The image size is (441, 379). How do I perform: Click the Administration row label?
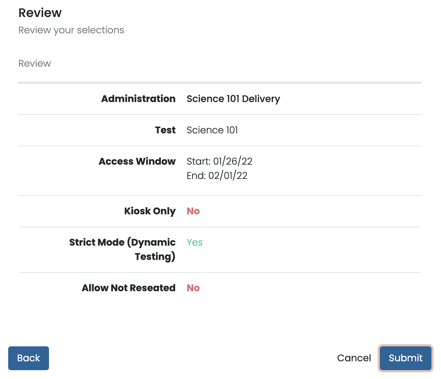point(138,99)
